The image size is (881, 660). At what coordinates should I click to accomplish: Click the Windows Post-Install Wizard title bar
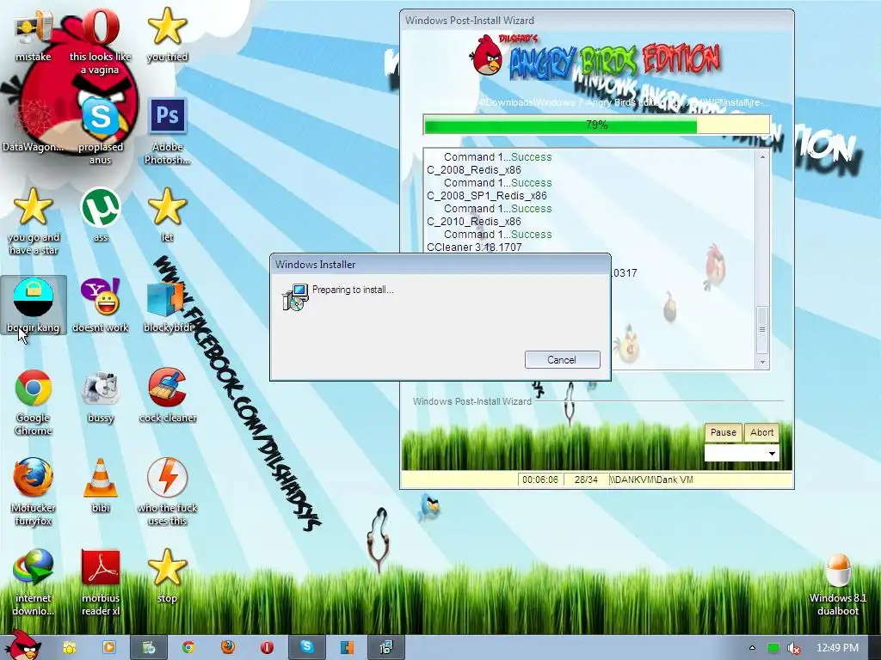[x=597, y=21]
